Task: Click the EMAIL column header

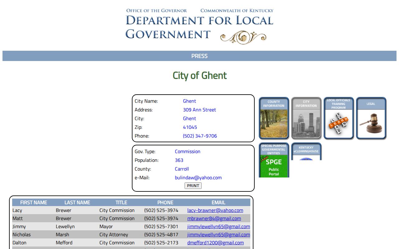Action: (x=219, y=203)
